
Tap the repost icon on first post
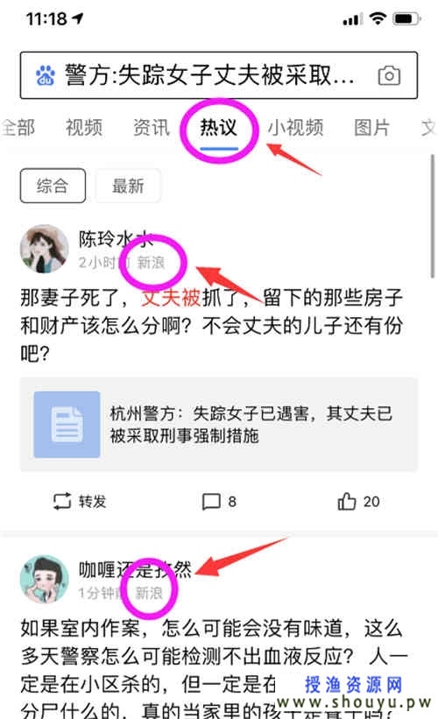click(x=62, y=501)
